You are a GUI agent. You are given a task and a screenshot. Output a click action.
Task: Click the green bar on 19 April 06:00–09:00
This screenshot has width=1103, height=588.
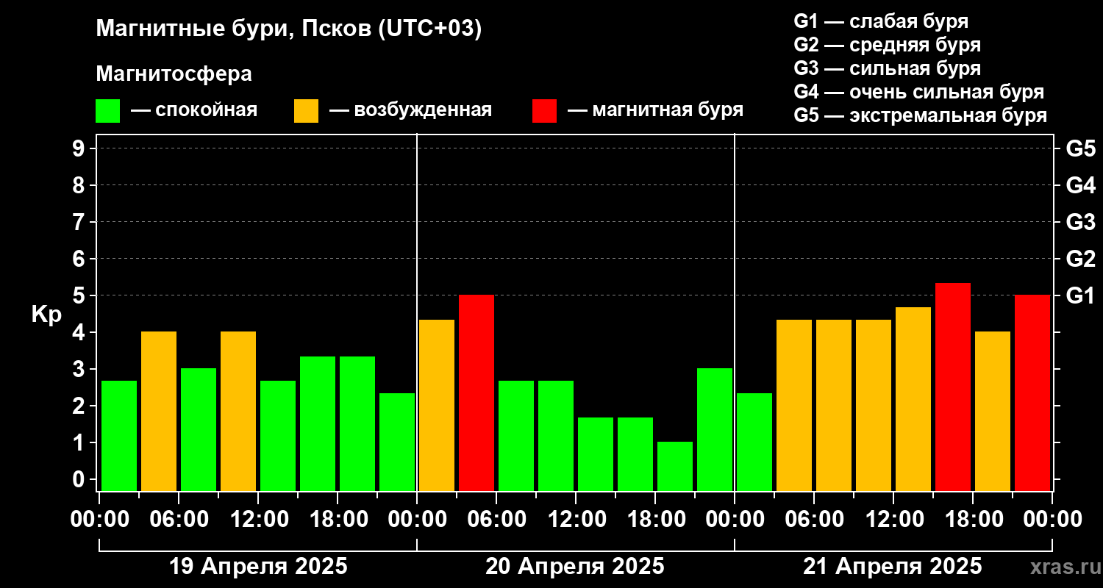199,430
